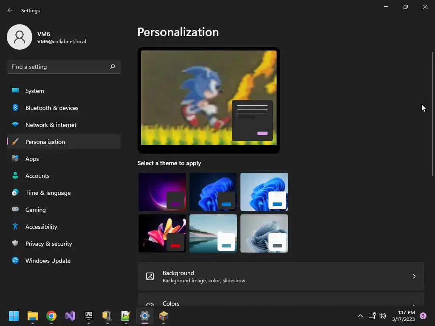
Task: Open Privacy & security settings
Action: coord(64,243)
